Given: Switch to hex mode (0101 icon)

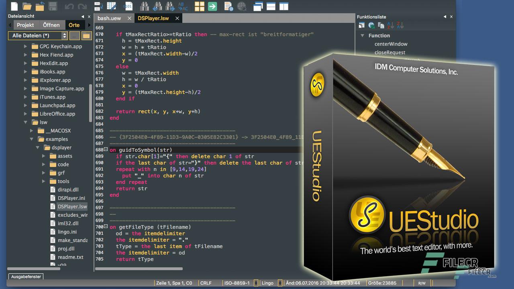Looking at the screenshot, I should pos(128,6).
